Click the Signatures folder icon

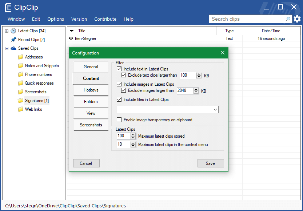pos(20,101)
